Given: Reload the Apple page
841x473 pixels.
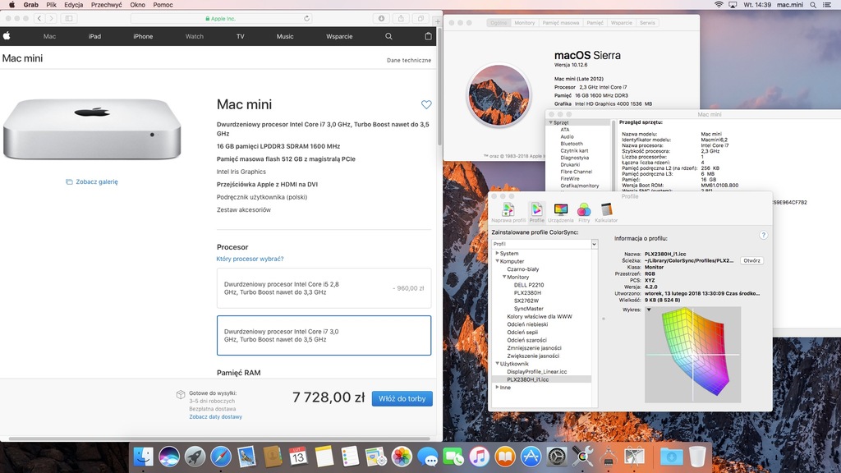Looking at the screenshot, I should click(x=307, y=18).
